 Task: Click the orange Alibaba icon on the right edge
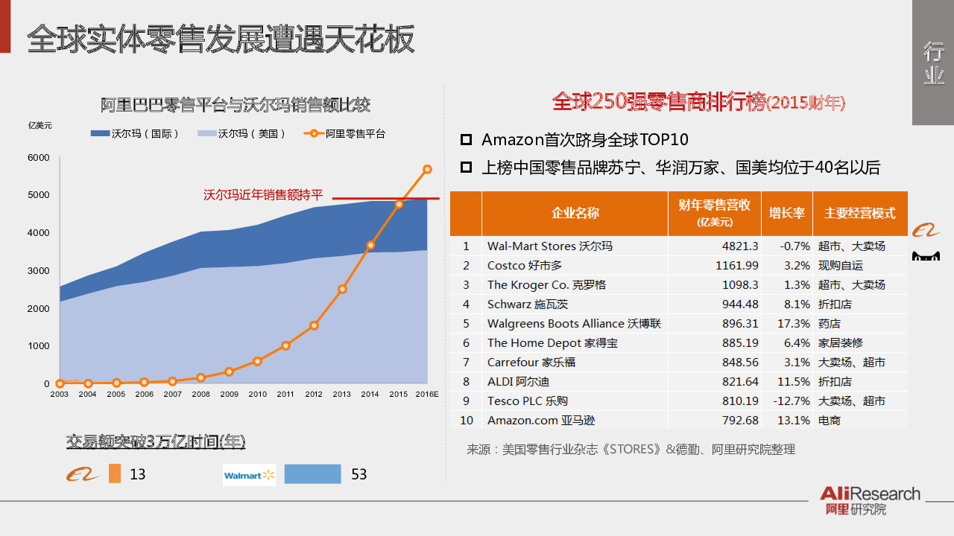[x=927, y=232]
